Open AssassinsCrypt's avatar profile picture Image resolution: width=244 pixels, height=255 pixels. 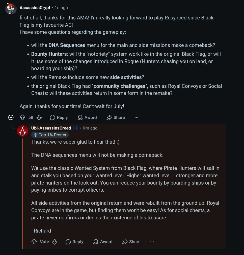pyautogui.click(x=11, y=8)
